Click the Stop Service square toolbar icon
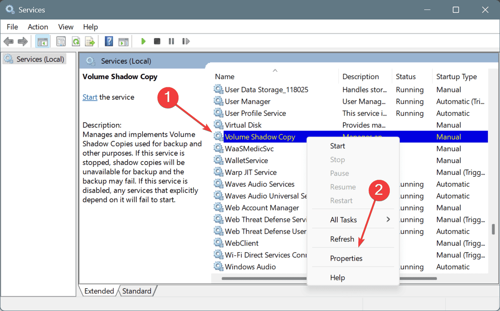500x311 pixels. (157, 41)
